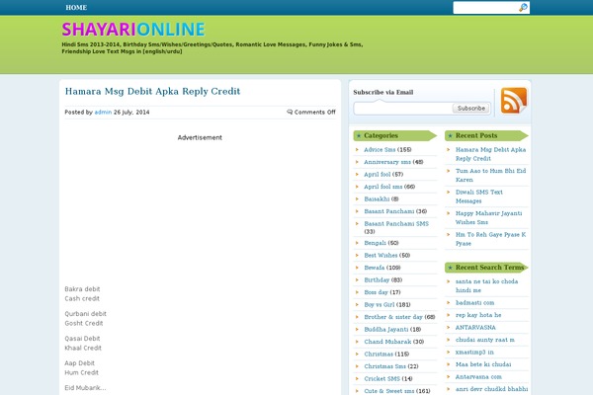Click the top search input field
This screenshot has height=395, width=593.
(485, 7)
